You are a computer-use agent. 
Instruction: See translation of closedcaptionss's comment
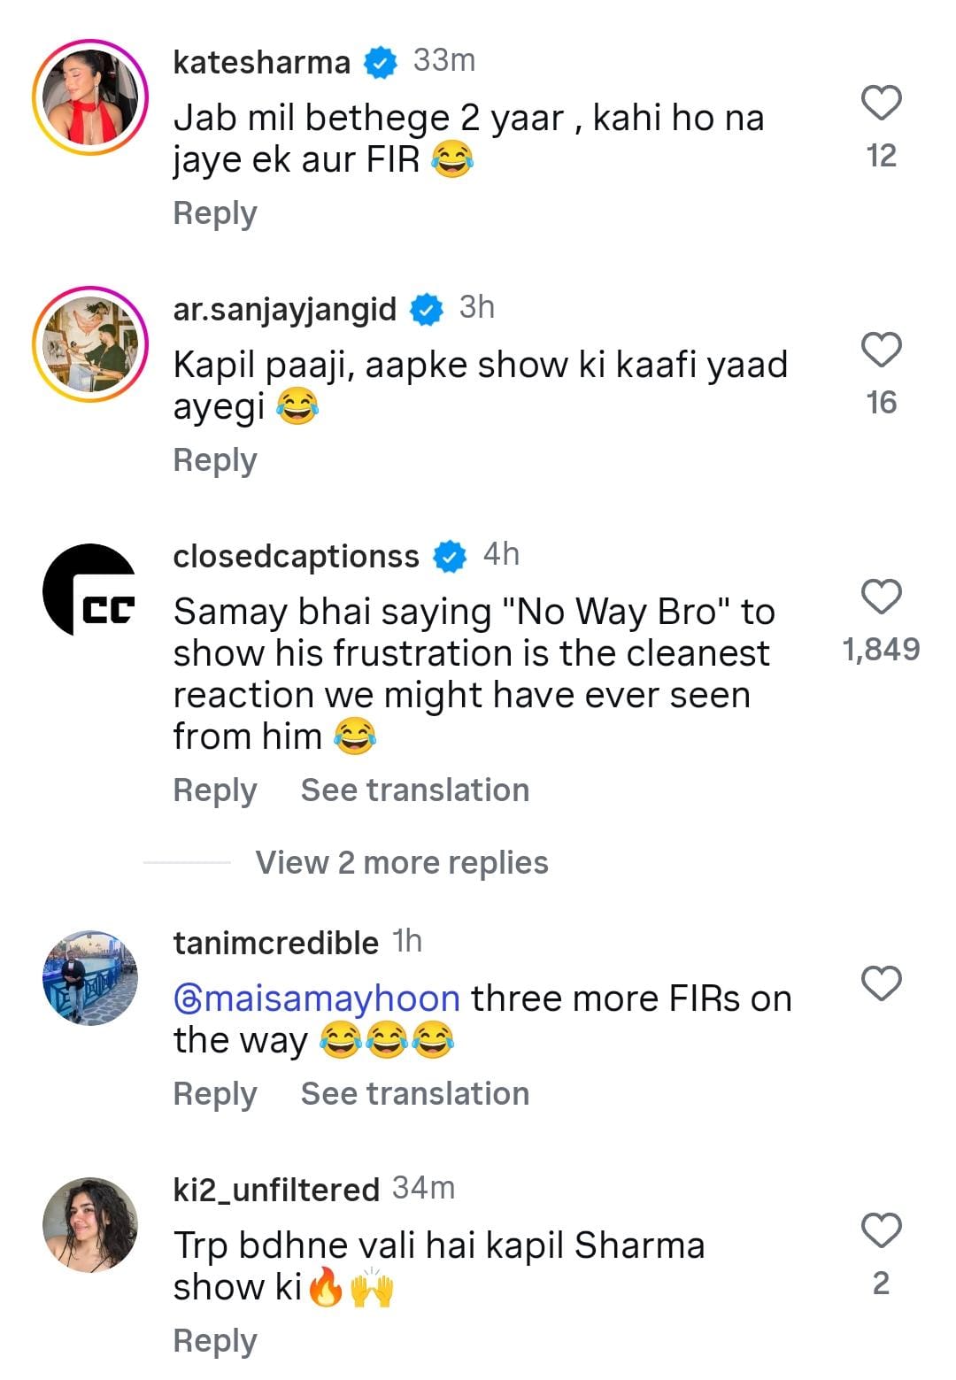point(414,790)
